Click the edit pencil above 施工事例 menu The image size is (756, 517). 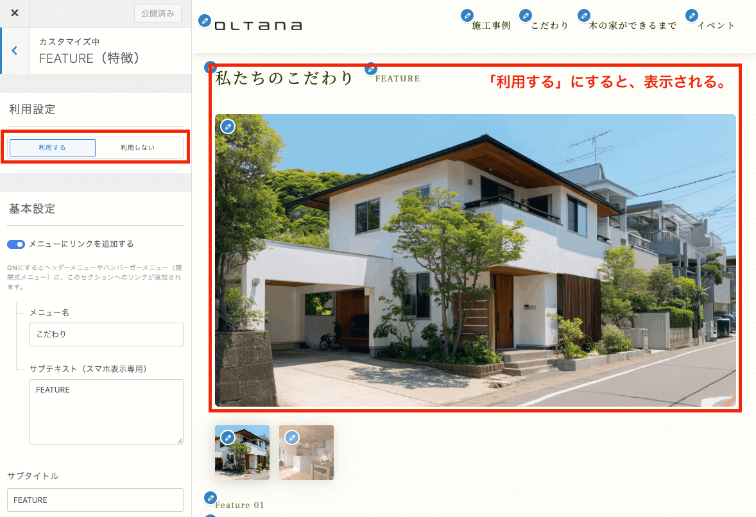[x=467, y=15]
